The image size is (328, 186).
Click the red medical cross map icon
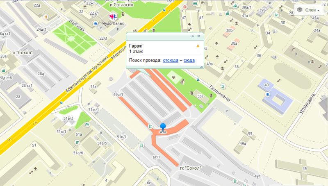185,7
